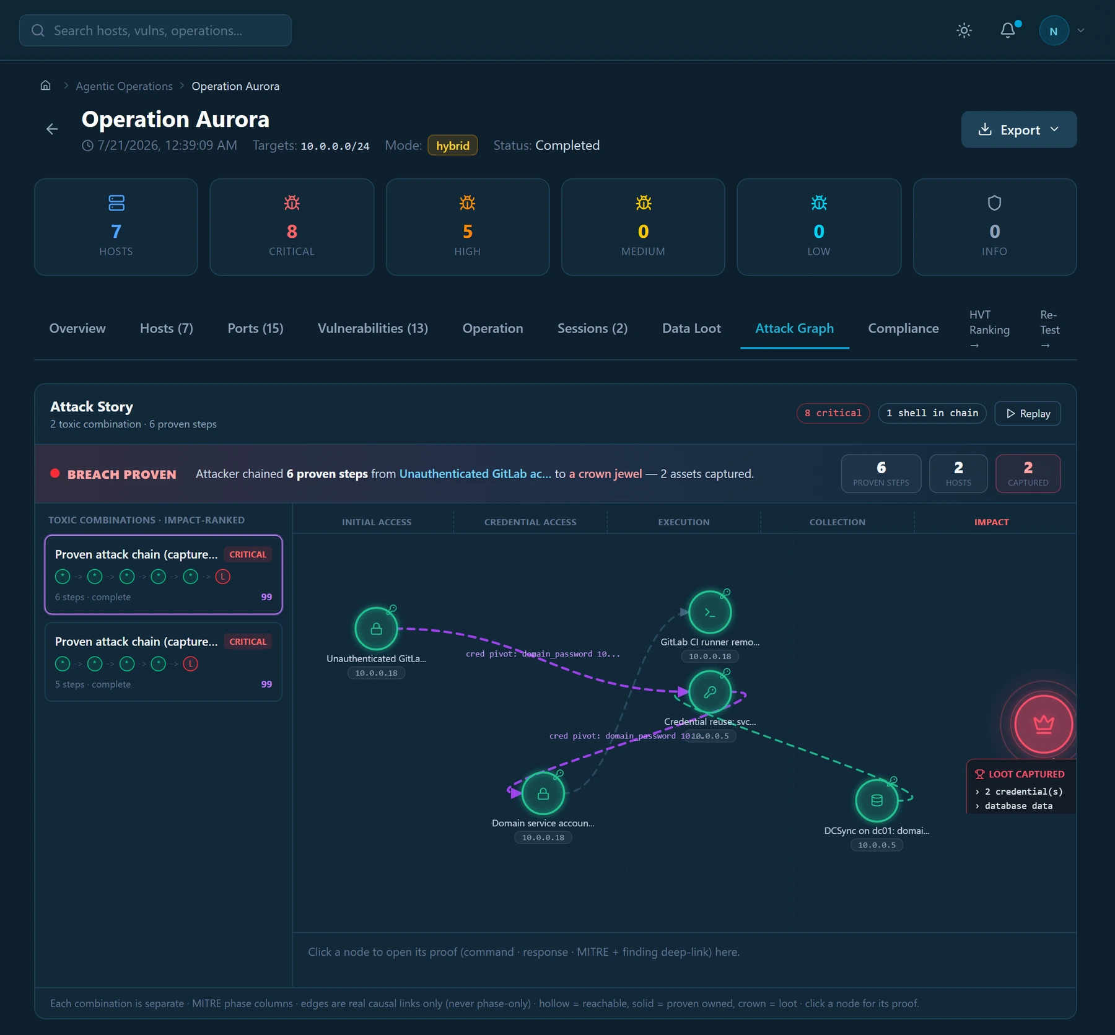Viewport: 1115px width, 1035px height.
Task: Click the Unauthenticated GitLab lock node
Action: coord(376,629)
